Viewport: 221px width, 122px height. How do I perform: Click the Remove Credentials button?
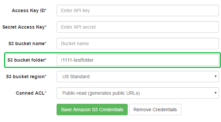pyautogui.click(x=155, y=110)
